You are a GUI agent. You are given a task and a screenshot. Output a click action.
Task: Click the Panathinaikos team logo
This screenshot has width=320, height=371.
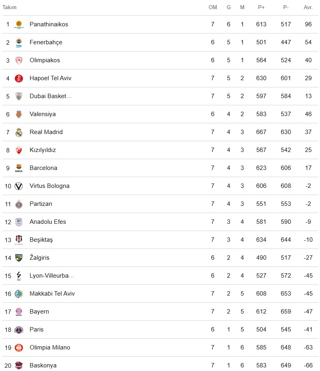19,24
